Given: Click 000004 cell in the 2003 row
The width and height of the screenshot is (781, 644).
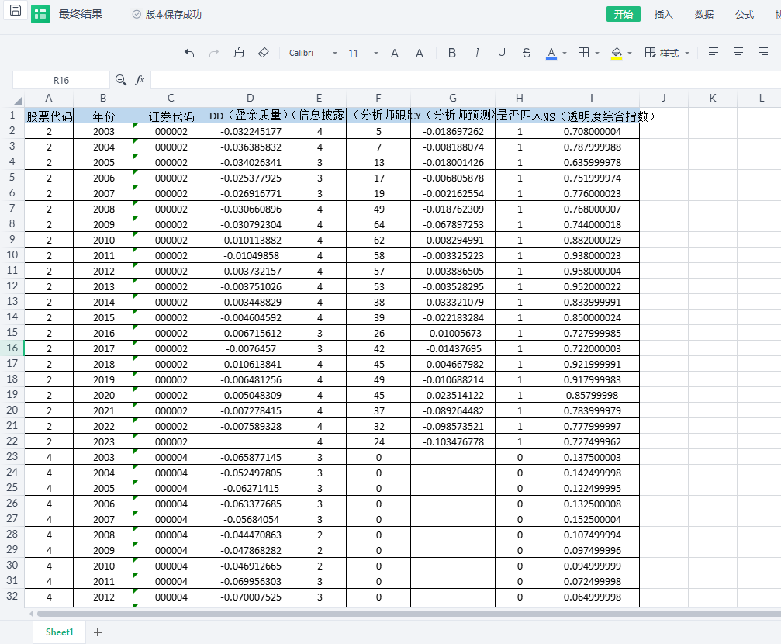Looking at the screenshot, I should tap(171, 457).
